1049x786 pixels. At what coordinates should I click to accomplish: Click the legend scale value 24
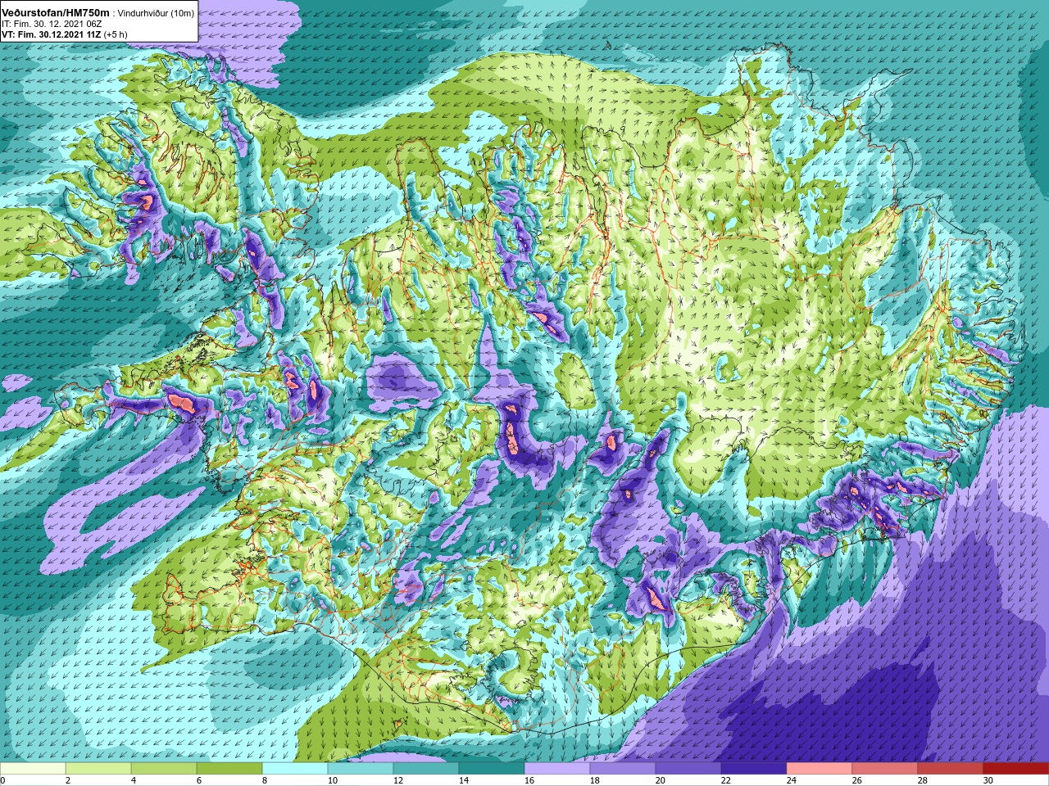click(792, 780)
